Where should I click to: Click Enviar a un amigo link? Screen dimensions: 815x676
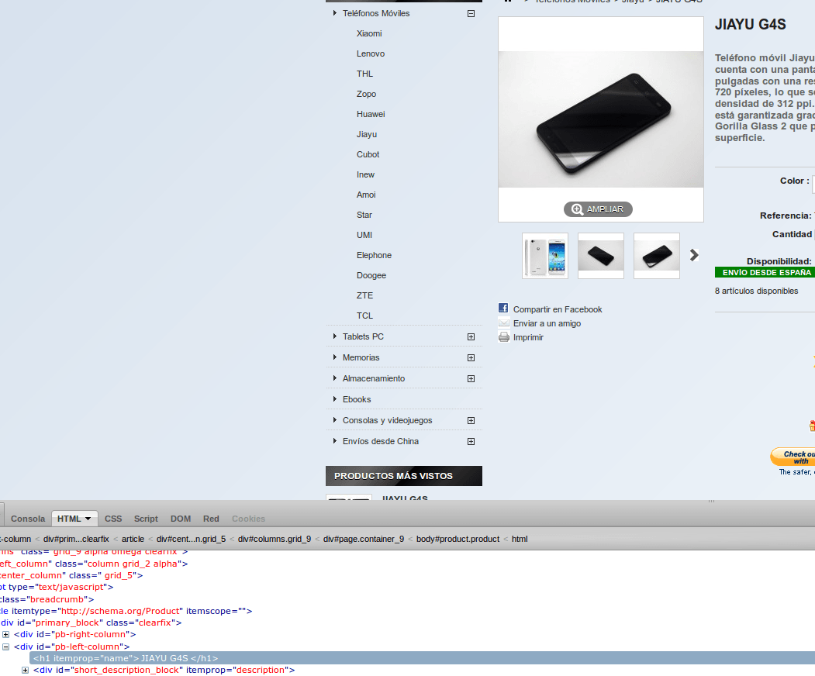click(547, 324)
